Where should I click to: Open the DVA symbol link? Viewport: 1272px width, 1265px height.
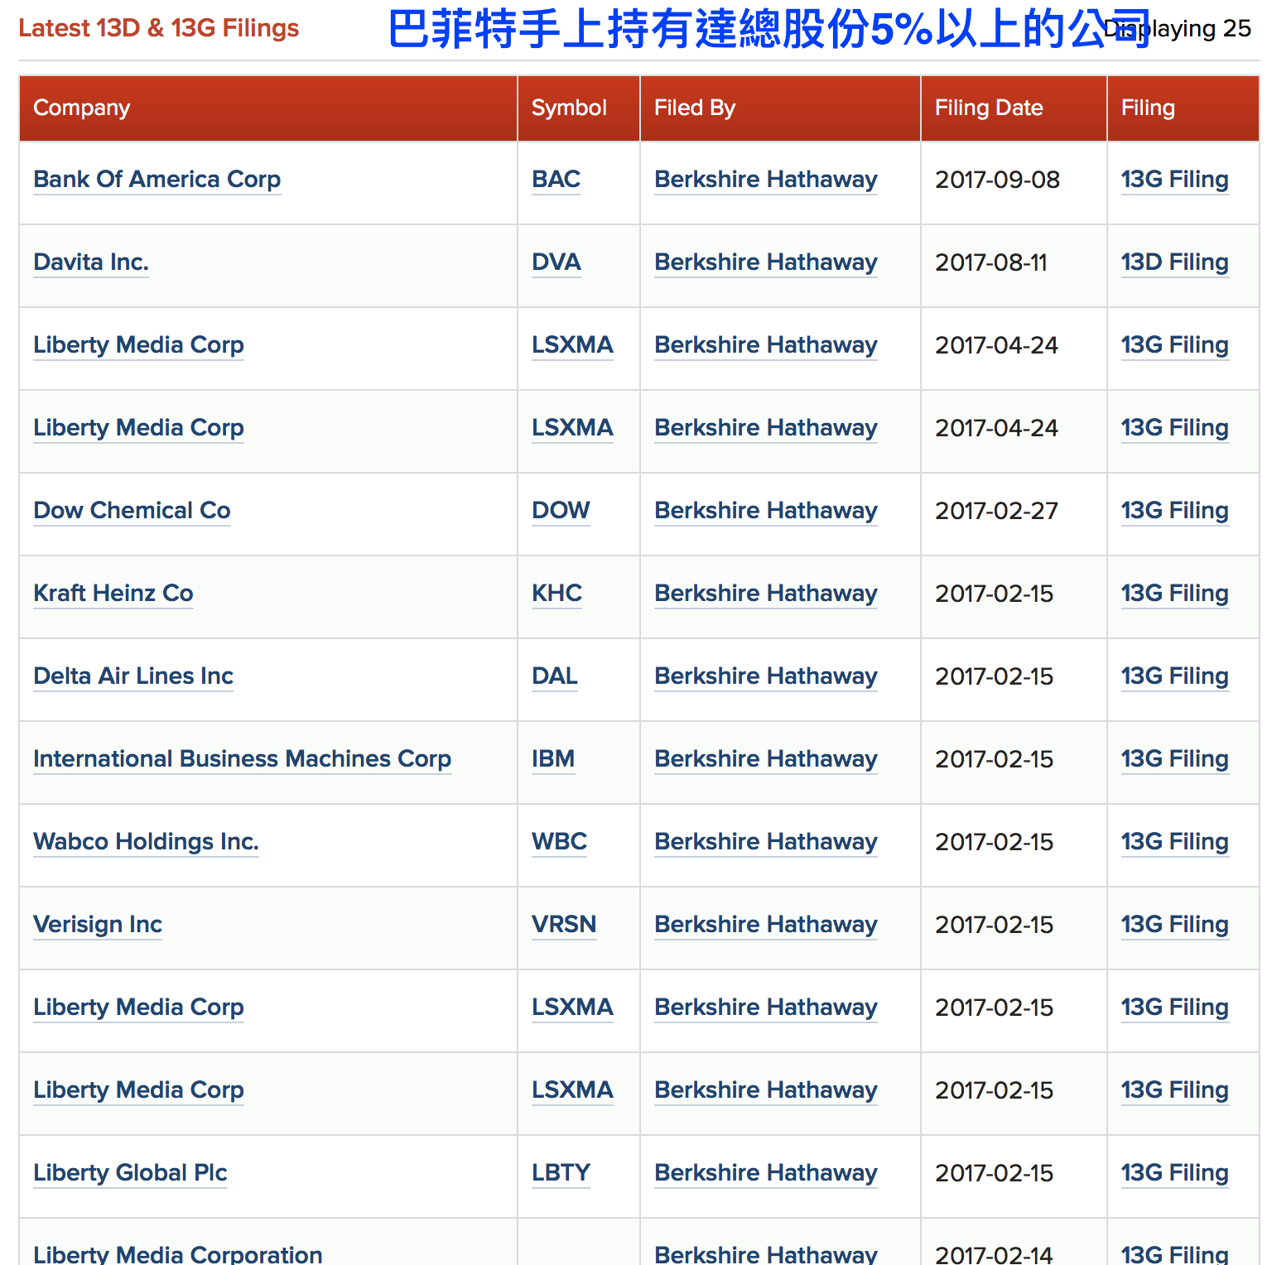555,262
